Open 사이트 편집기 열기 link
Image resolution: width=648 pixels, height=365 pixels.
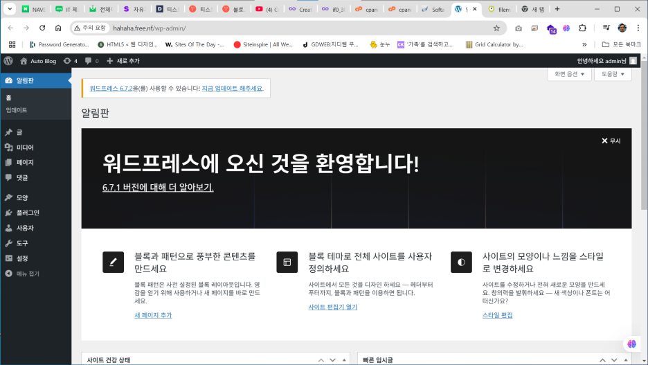pos(333,307)
